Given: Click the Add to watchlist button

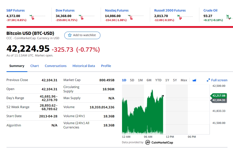Looking at the screenshot, I should 82,35.
